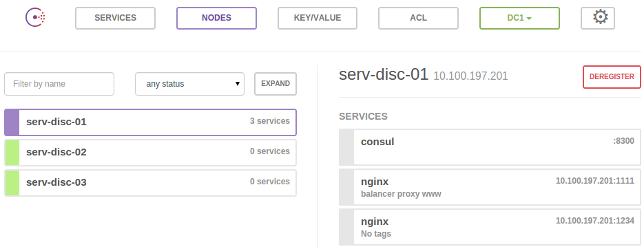
Task: Switch to the NODES tab
Action: pos(216,18)
